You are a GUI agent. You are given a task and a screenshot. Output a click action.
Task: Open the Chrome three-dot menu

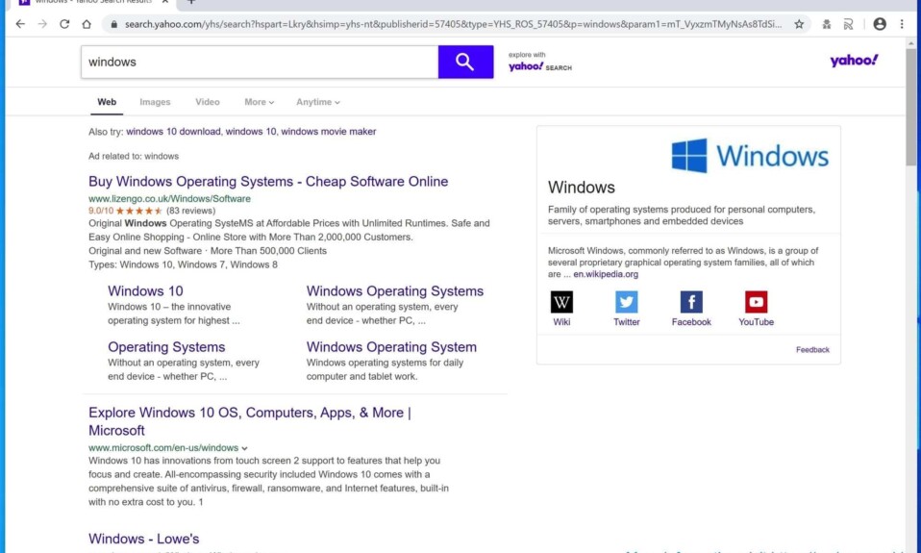click(902, 24)
